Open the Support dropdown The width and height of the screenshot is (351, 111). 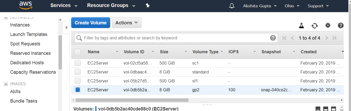click(318, 6)
